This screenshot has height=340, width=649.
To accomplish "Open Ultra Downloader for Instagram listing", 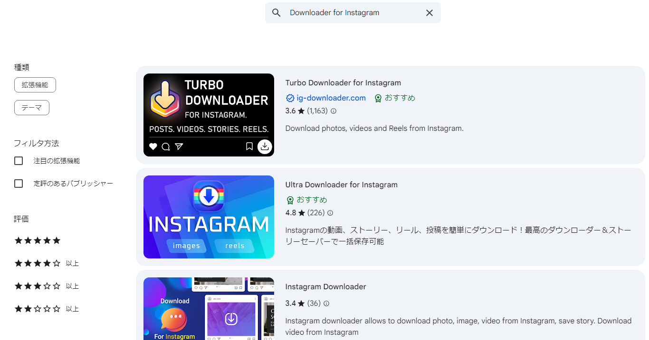I will point(341,184).
